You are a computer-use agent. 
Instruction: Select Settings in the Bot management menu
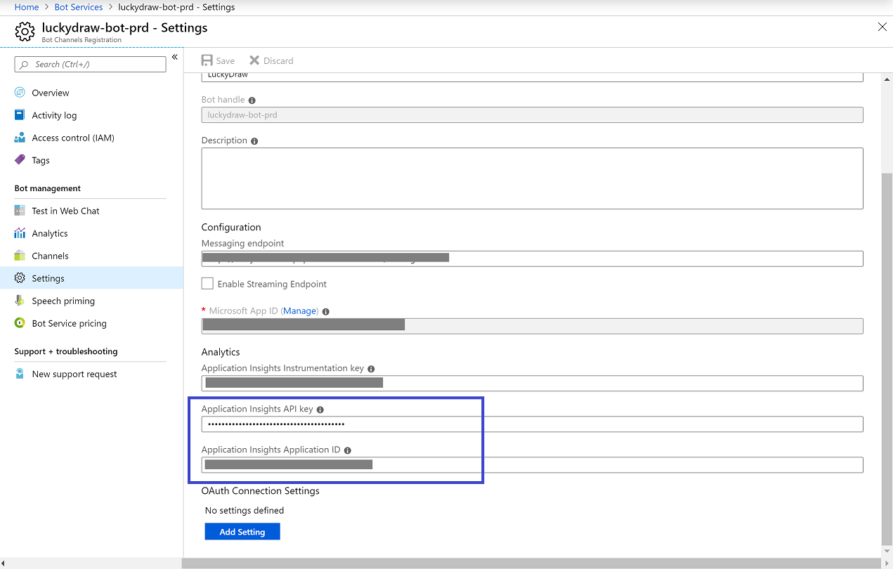coord(91,278)
